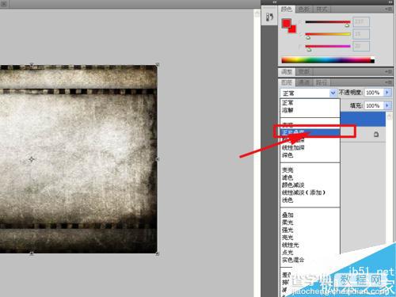
Task: Open the Color panel options menu icon
Action: click(x=388, y=10)
